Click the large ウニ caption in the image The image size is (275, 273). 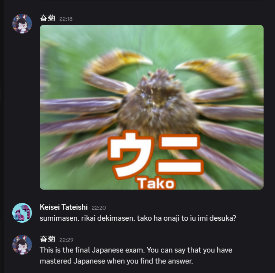(156, 155)
